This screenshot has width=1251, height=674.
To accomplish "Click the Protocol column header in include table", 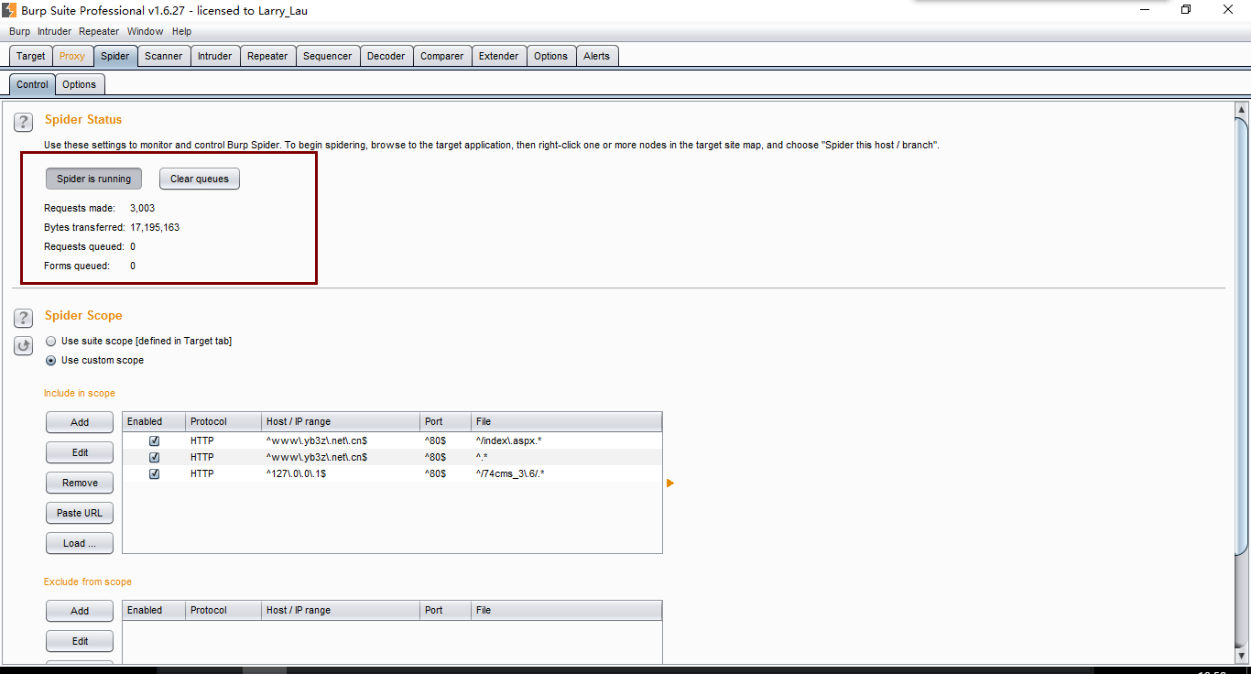I will (223, 421).
